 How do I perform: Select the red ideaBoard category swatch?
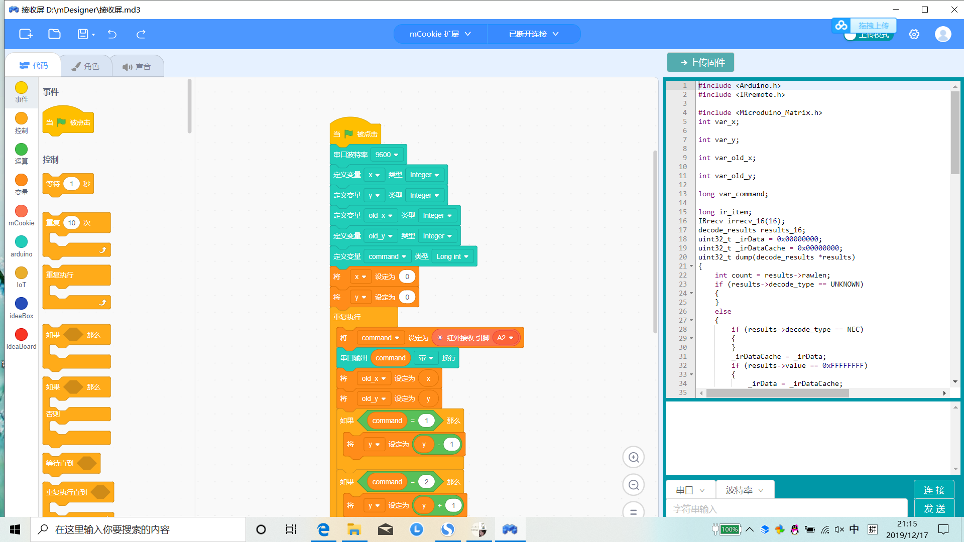[x=21, y=335]
